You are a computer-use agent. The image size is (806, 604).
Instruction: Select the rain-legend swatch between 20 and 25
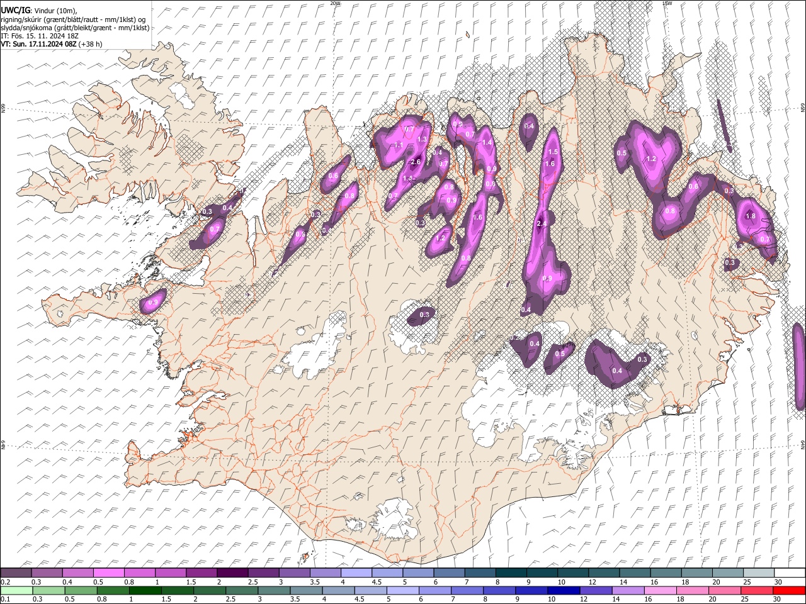pyautogui.click(x=724, y=590)
